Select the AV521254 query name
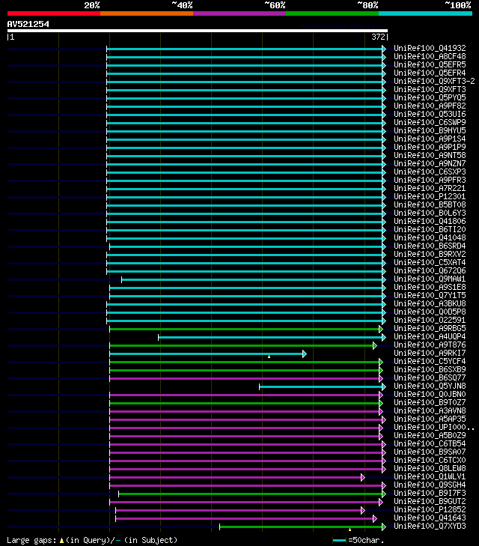The image size is (479, 546). 28,24
